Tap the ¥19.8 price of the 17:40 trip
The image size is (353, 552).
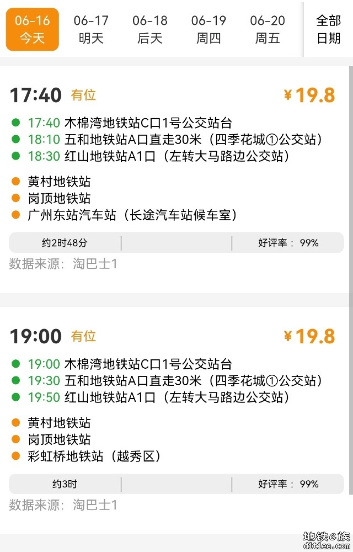point(310,95)
